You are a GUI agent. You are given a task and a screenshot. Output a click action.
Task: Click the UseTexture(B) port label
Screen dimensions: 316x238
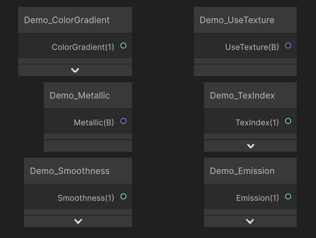(x=252, y=47)
